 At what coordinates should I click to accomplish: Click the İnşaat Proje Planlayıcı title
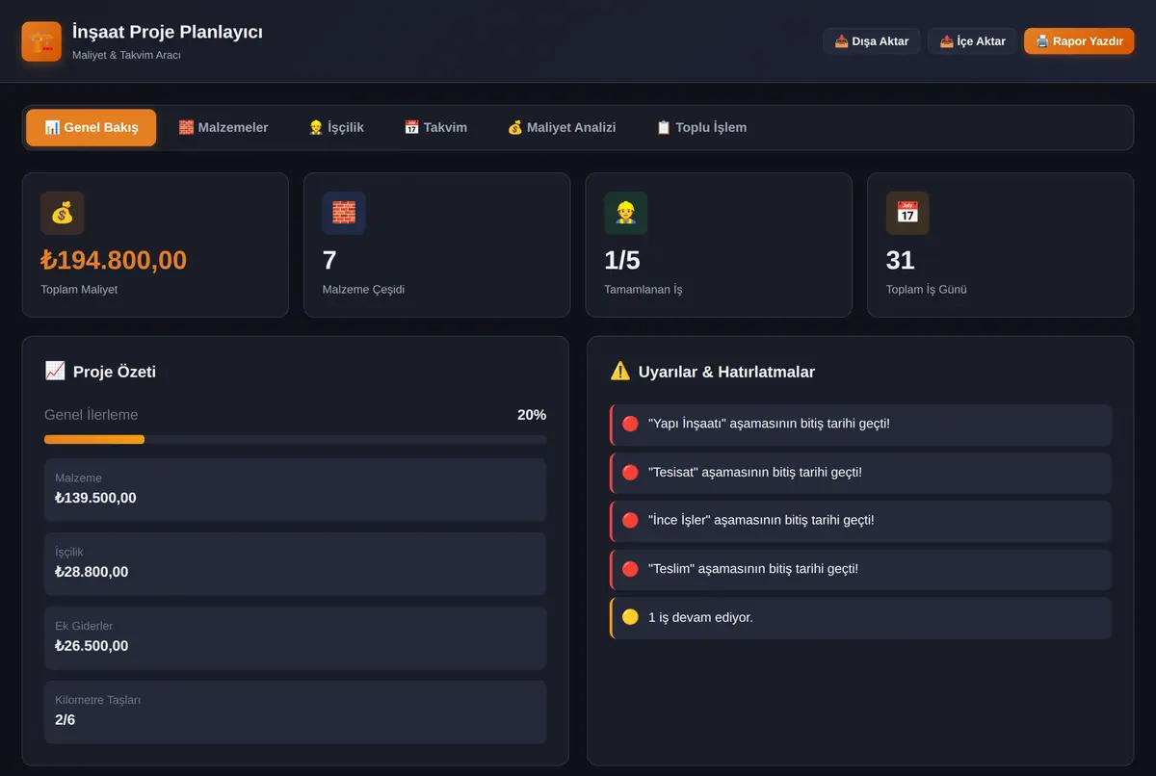pyautogui.click(x=168, y=32)
